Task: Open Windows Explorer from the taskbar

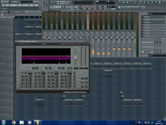Action: 21,123
